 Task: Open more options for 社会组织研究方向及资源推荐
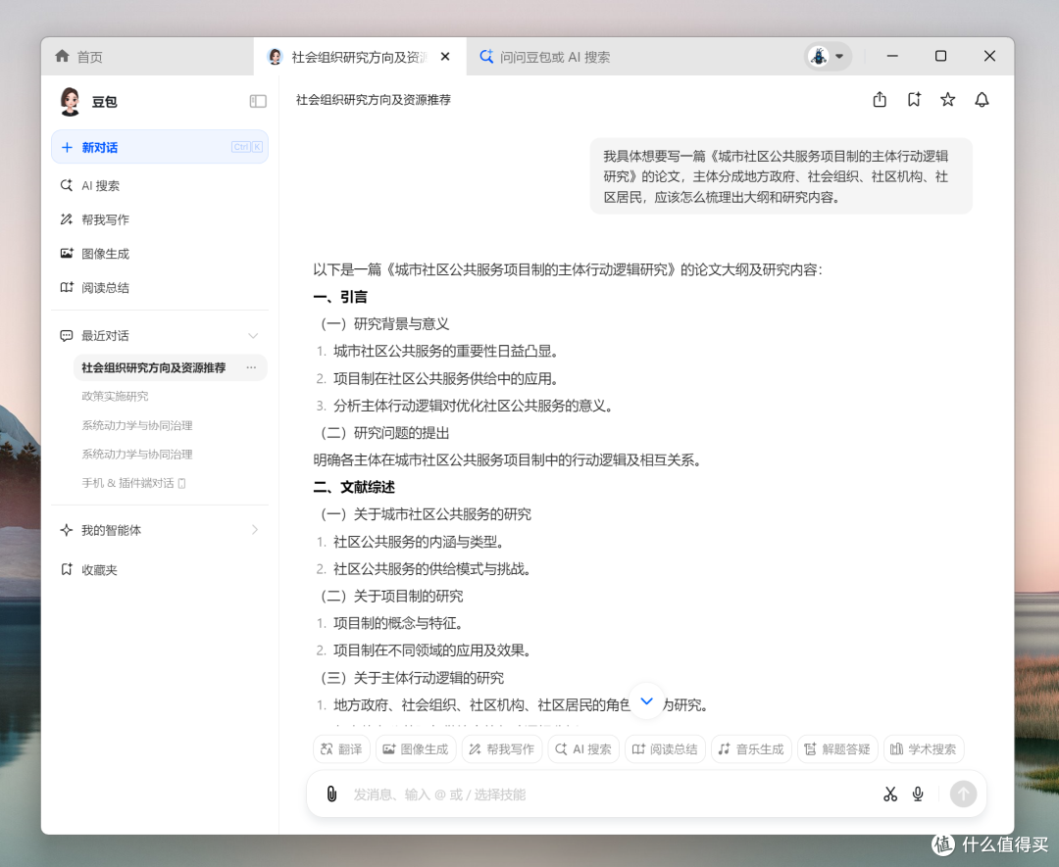[x=251, y=367]
